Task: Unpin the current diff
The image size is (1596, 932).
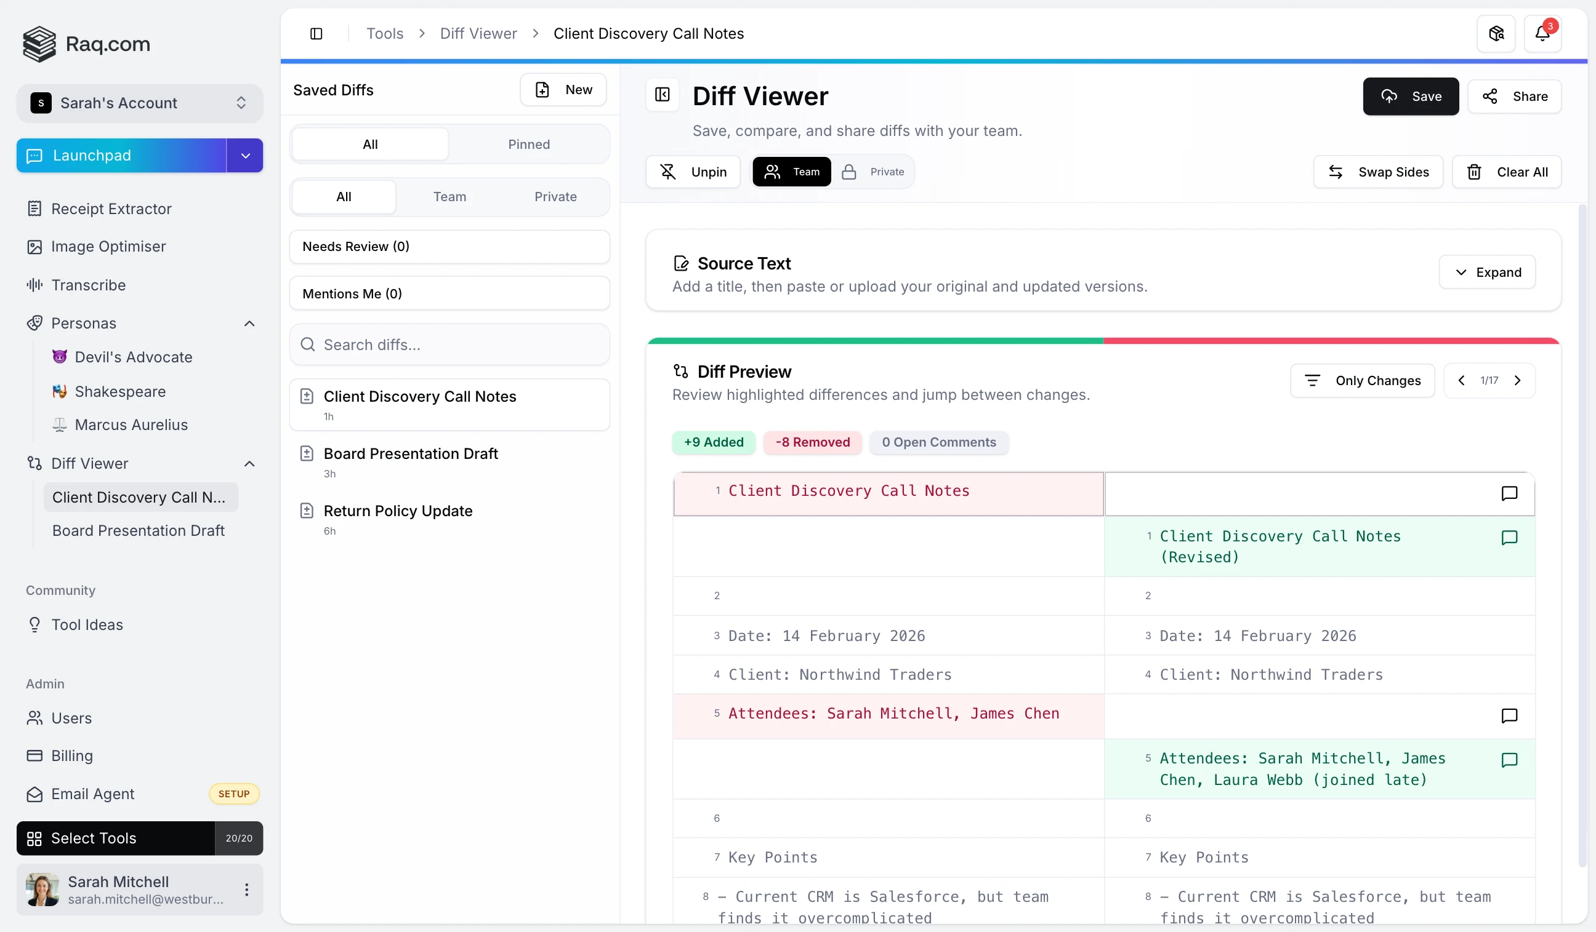Action: tap(693, 172)
